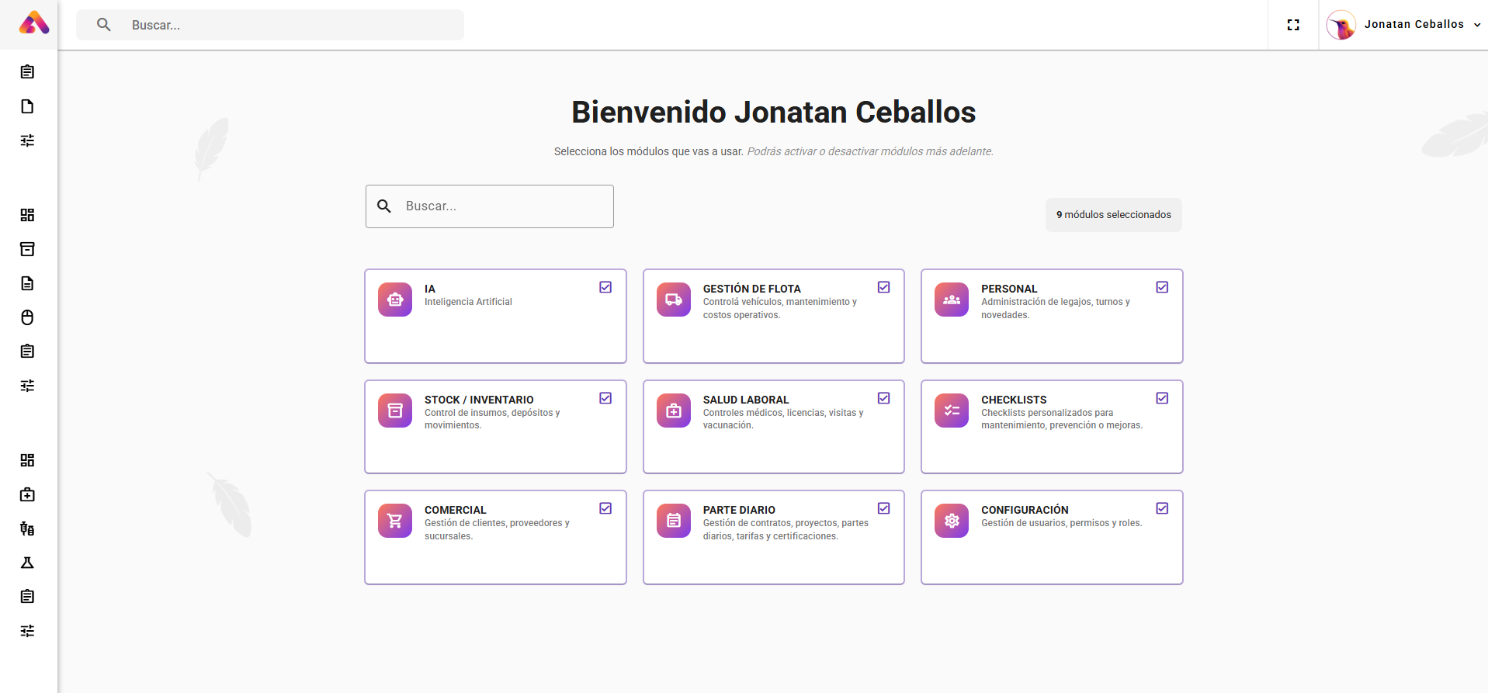Open the mouse icon in sidebar

pyautogui.click(x=27, y=317)
